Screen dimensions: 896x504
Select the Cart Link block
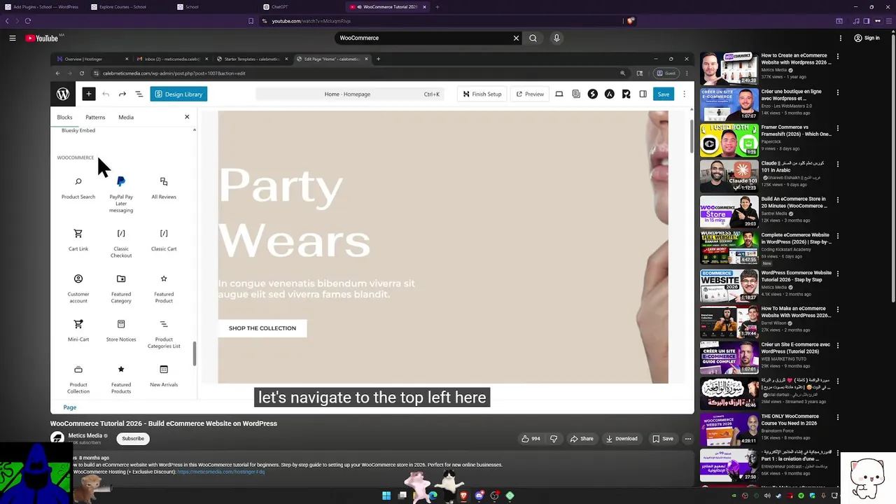(78, 240)
